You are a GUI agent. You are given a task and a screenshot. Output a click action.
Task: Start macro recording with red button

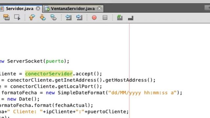[x=94, y=17]
